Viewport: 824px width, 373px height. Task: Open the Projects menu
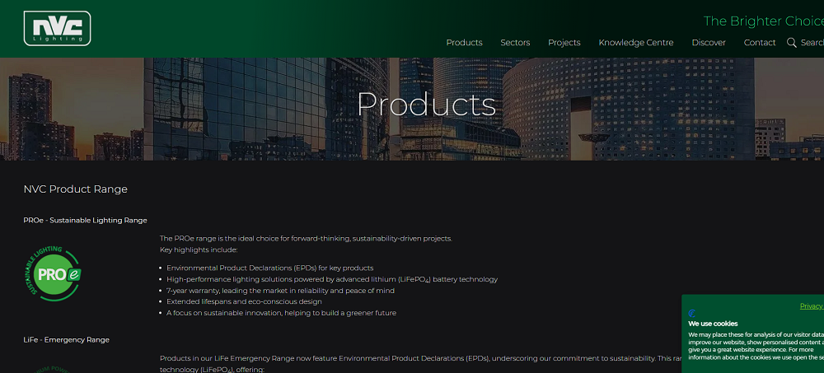click(x=564, y=43)
